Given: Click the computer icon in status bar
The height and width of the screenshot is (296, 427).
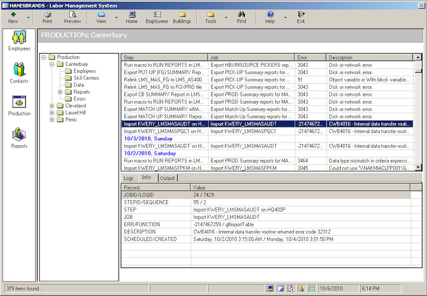Looking at the screenshot, I should (x=270, y=288).
